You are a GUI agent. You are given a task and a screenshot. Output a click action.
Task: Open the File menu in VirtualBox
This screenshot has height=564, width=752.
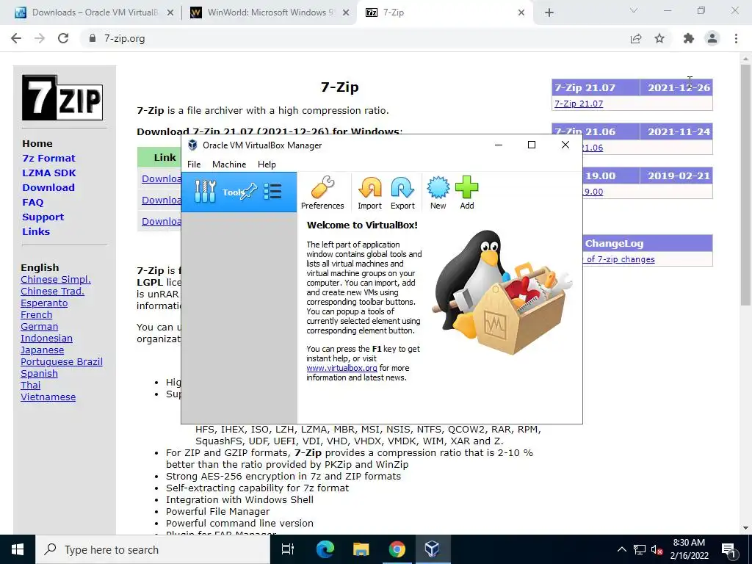tap(194, 164)
